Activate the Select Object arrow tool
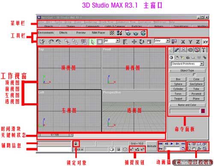This screenshot has height=166, width=214. 92,42
